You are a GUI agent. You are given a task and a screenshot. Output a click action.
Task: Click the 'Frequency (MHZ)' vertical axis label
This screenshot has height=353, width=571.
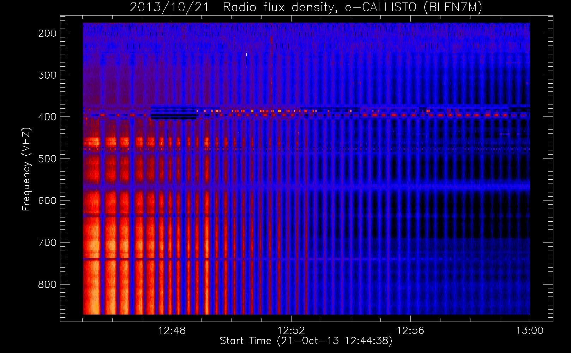(x=26, y=169)
